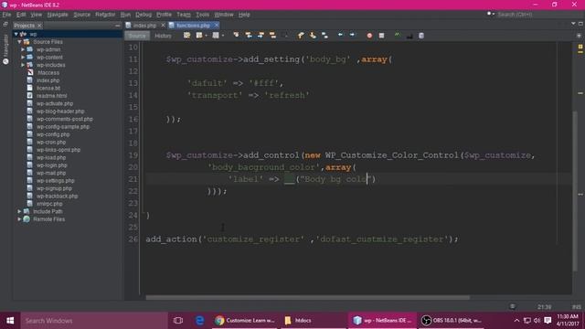
Task: Expand the wp-includes folder
Action: [23, 65]
